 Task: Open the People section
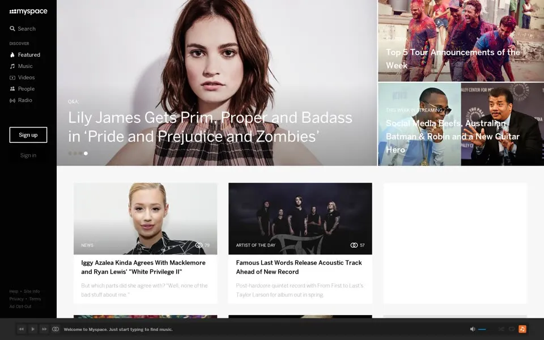click(22, 89)
